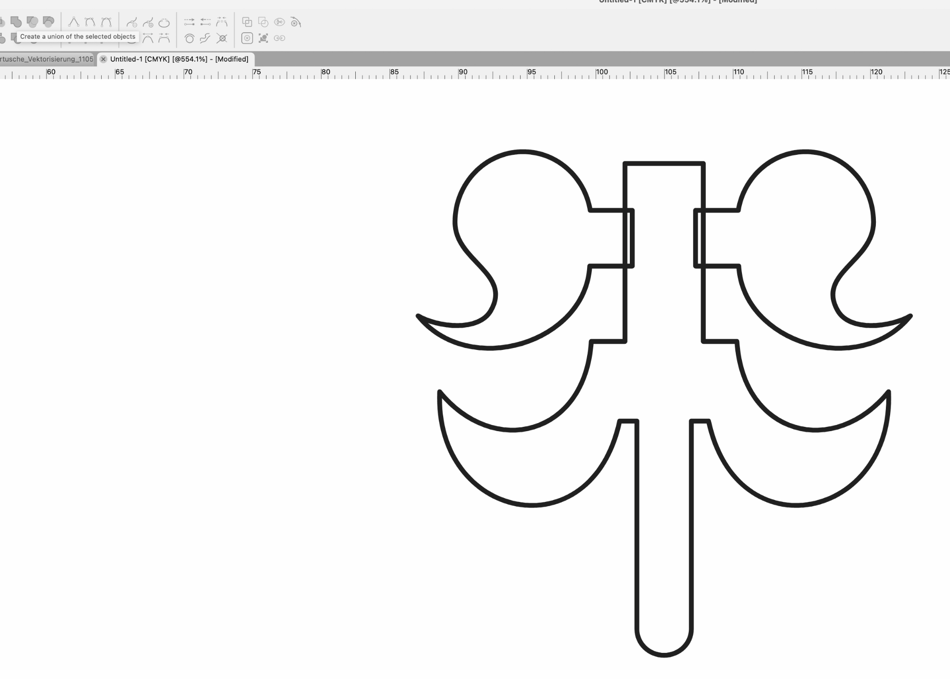Click the Union boolean operation icon
Screen dimensions: 950x679
[x=16, y=22]
